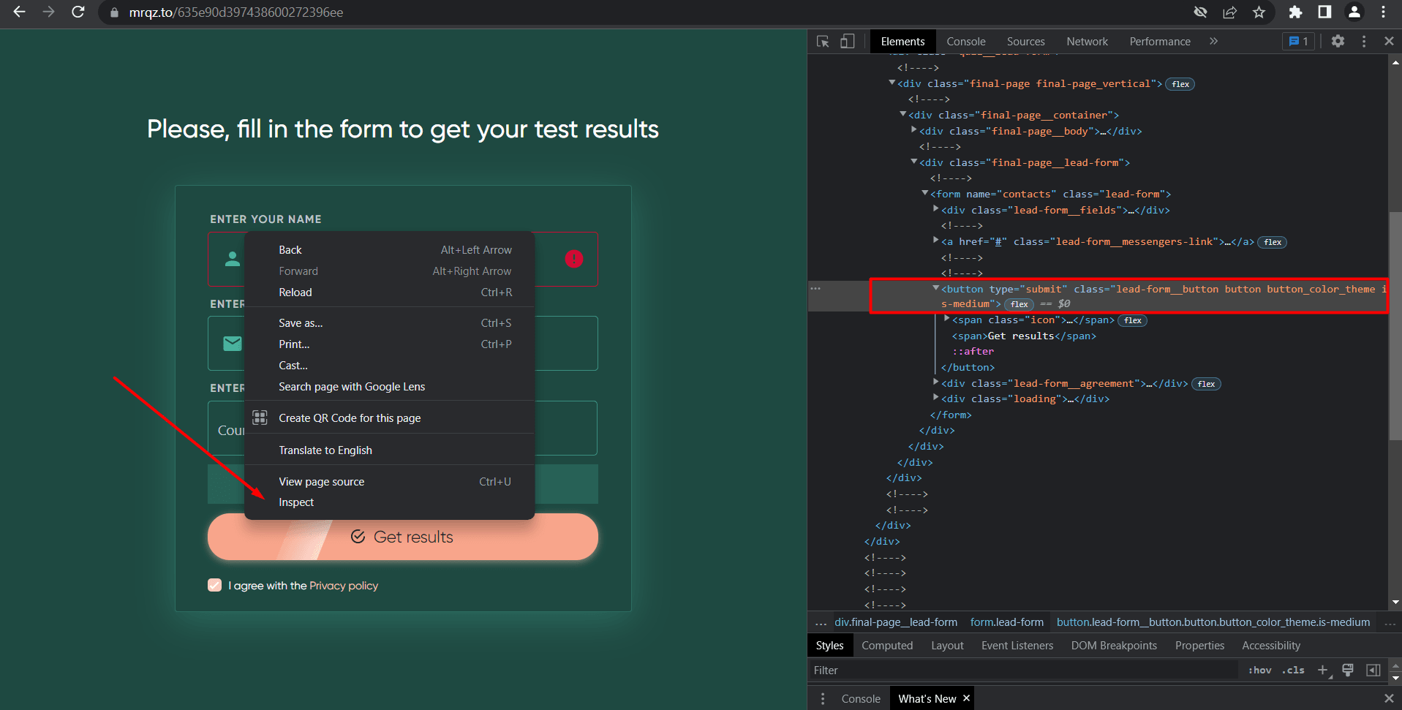The height and width of the screenshot is (710, 1402).
Task: Reload the page using the toolbar icon
Action: (x=78, y=12)
